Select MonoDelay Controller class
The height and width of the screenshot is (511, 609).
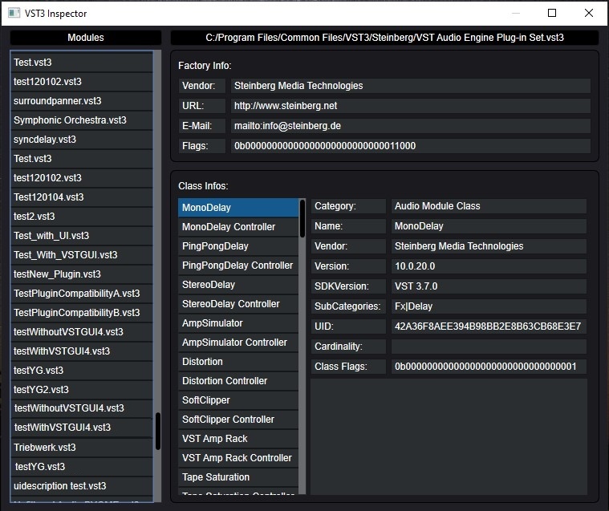(x=238, y=227)
